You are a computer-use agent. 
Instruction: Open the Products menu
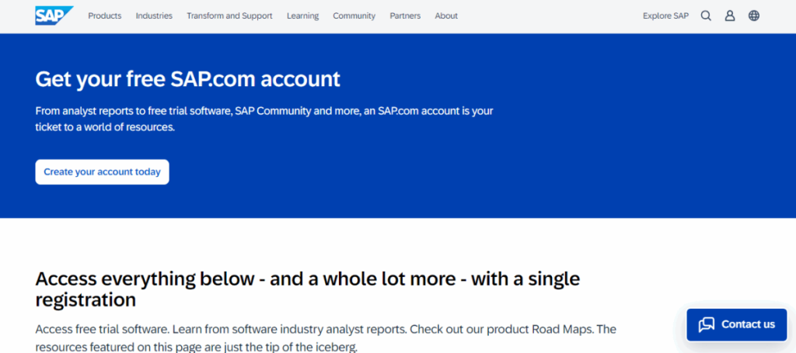tap(105, 16)
